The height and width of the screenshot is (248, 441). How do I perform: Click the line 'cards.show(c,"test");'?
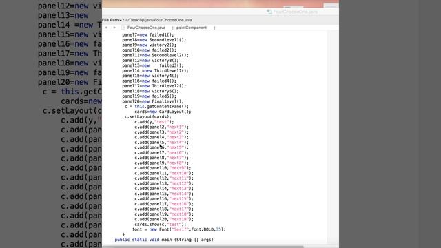tap(160, 225)
